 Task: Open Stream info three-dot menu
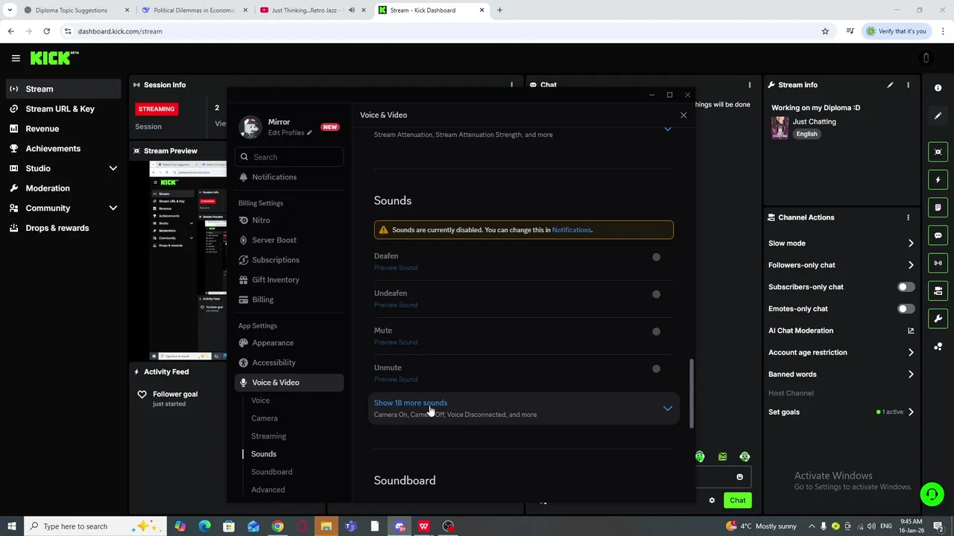(x=908, y=85)
